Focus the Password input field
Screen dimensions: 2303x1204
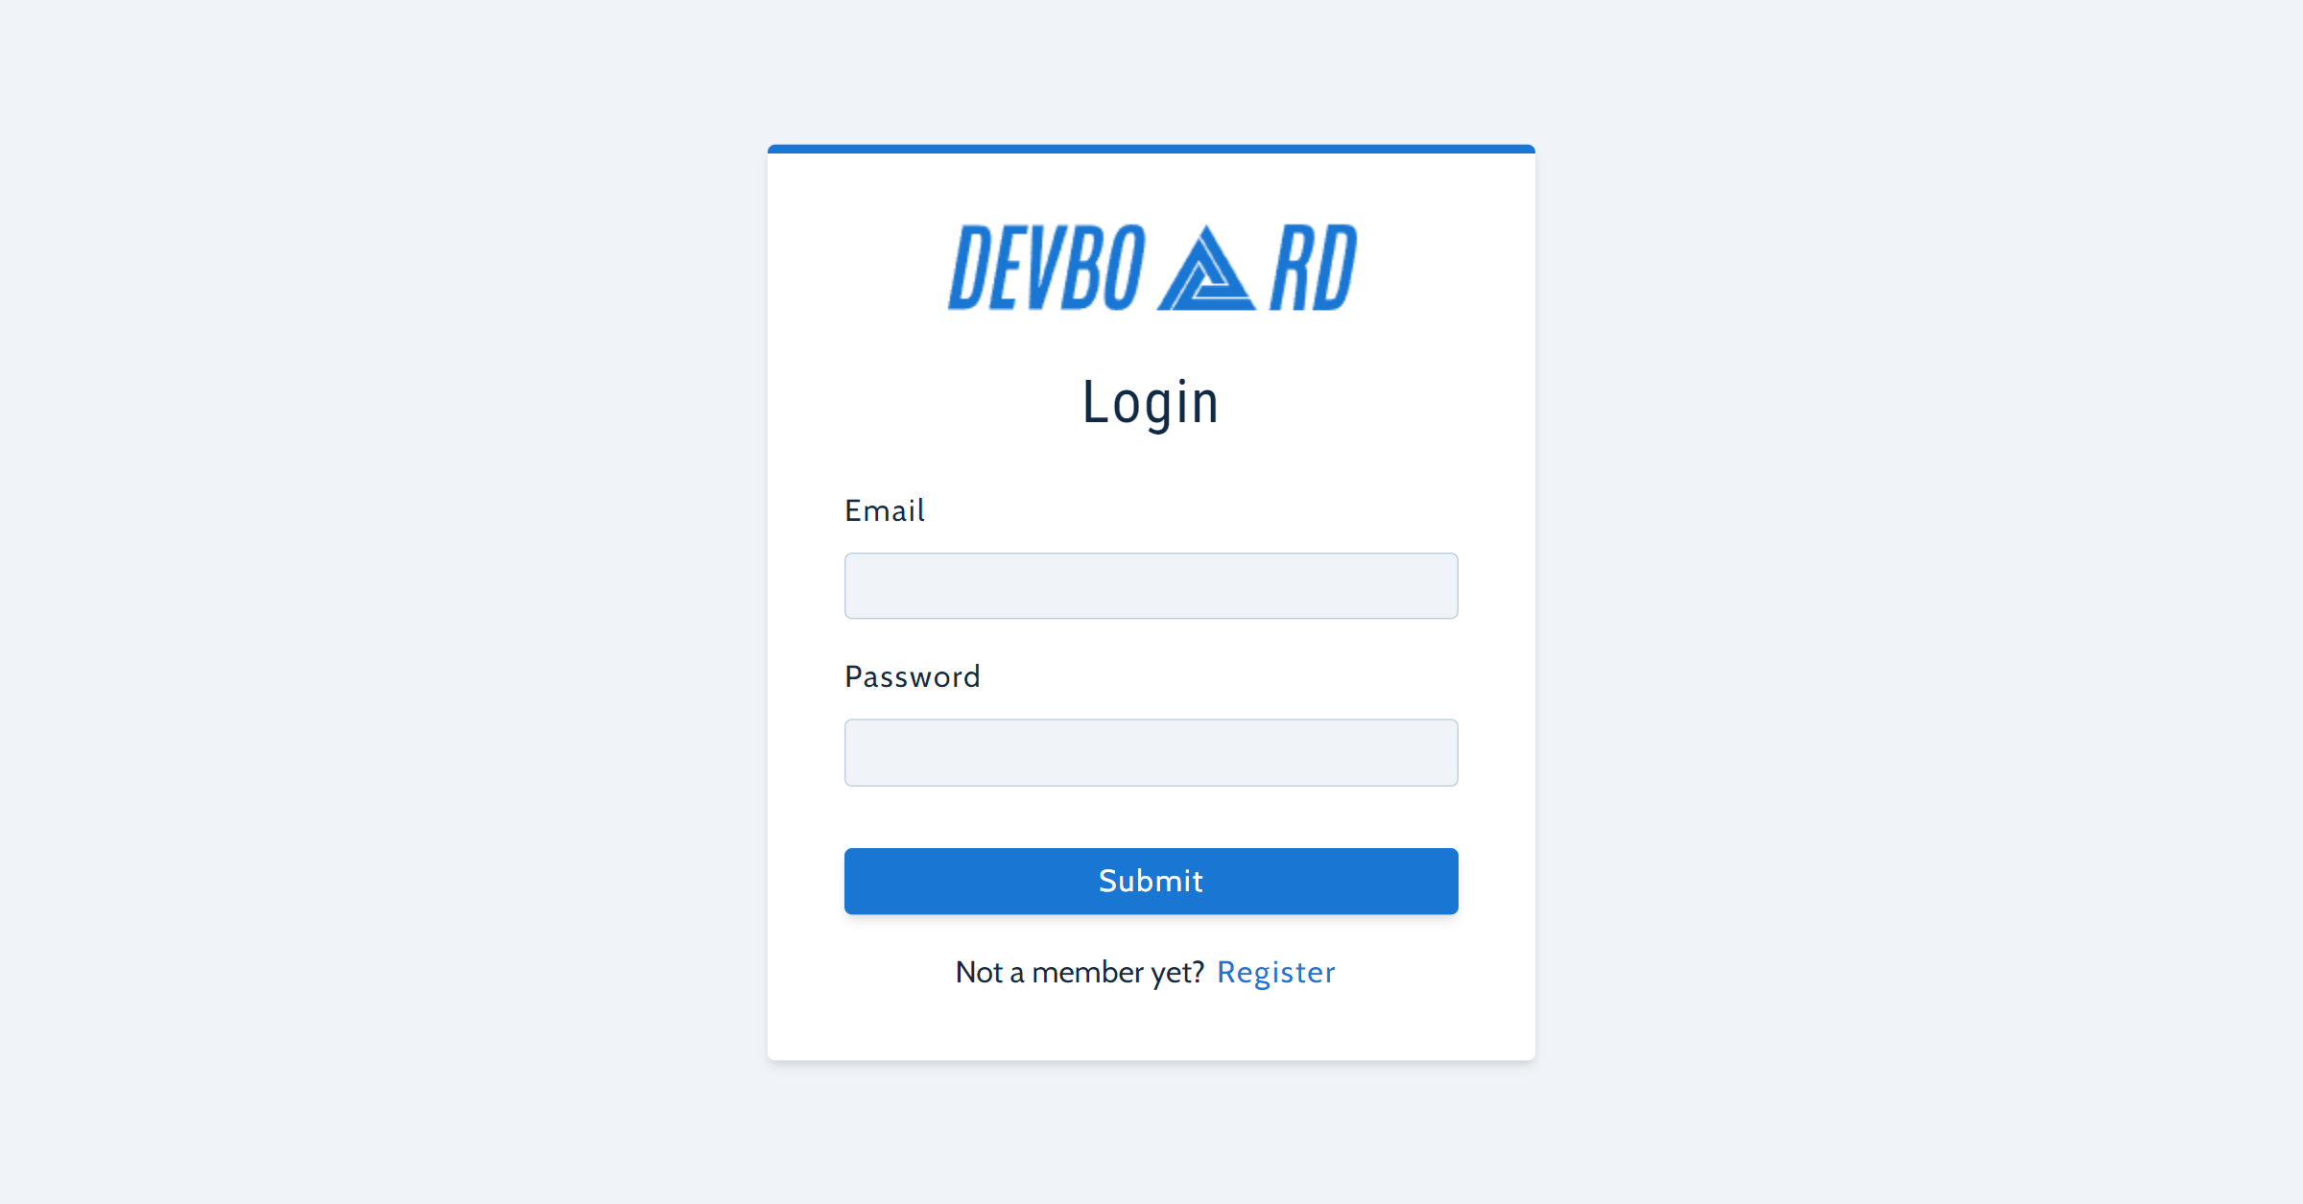click(1151, 752)
